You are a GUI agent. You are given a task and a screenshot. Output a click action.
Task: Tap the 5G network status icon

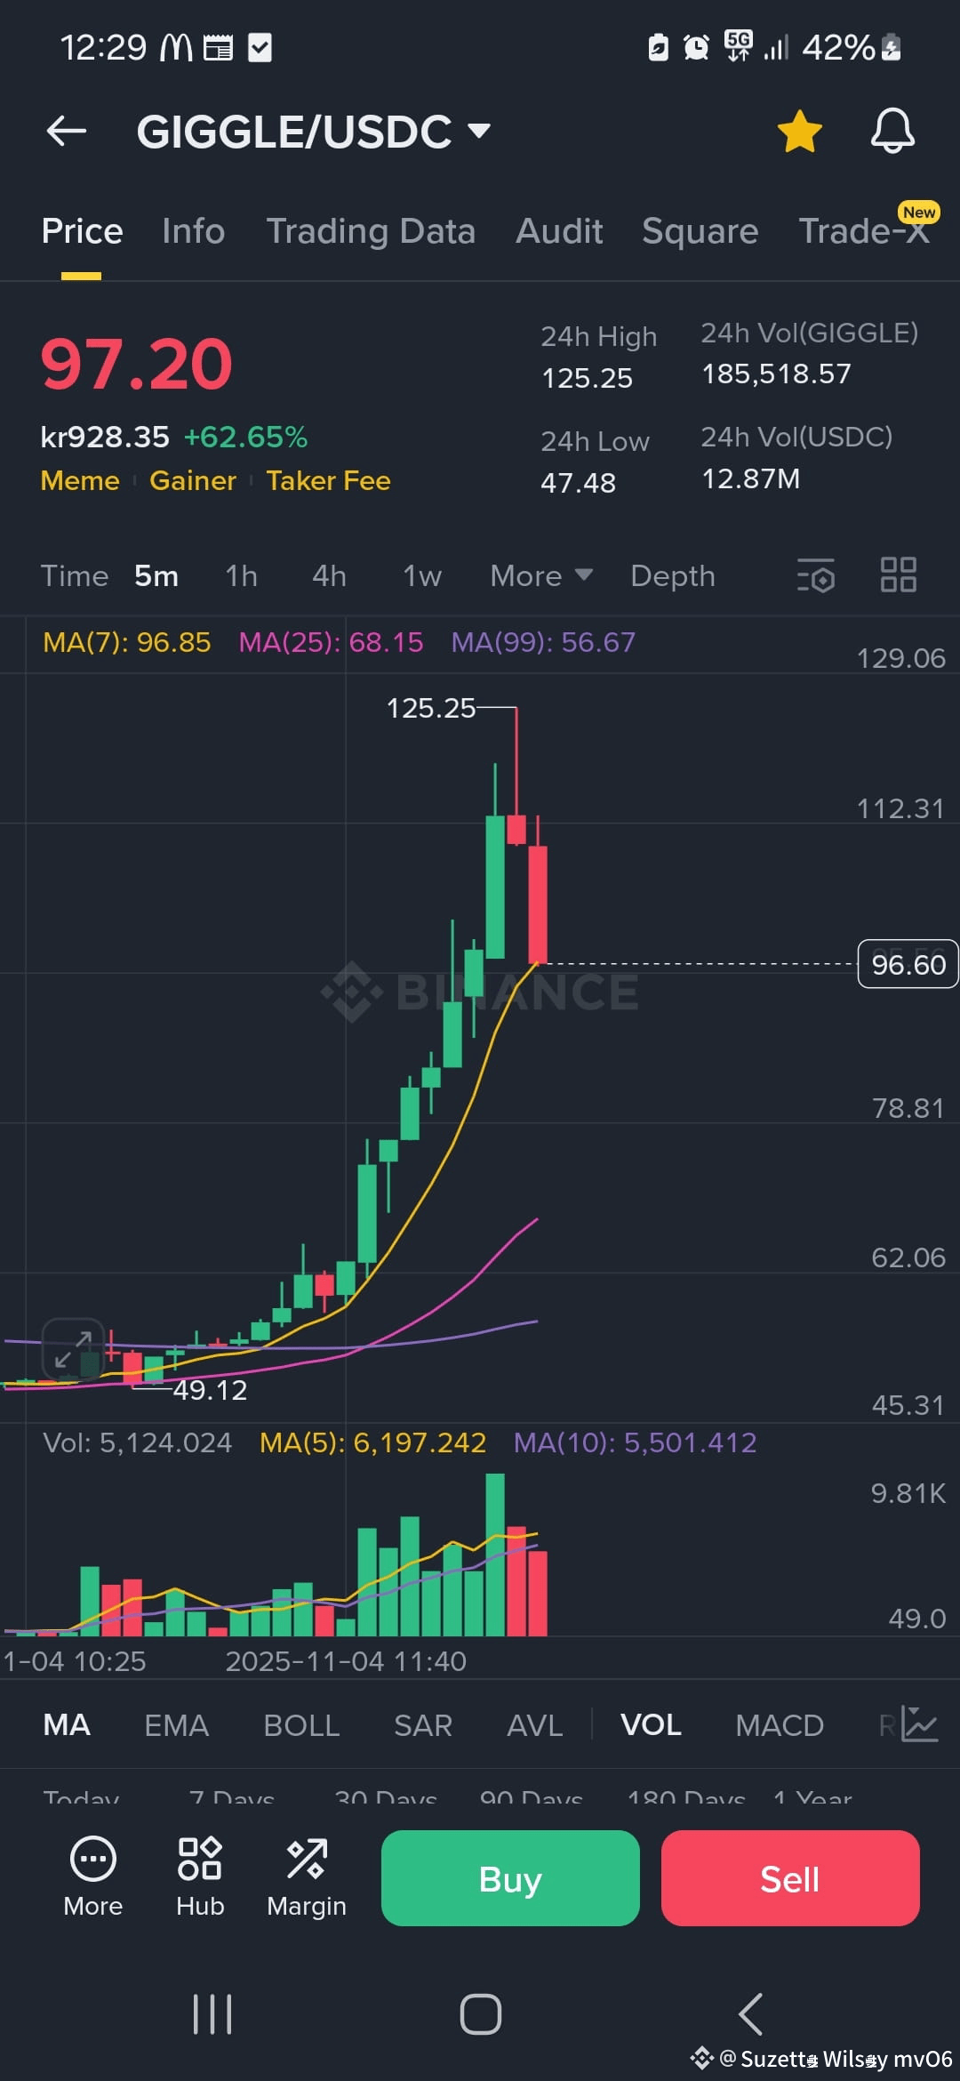(739, 45)
